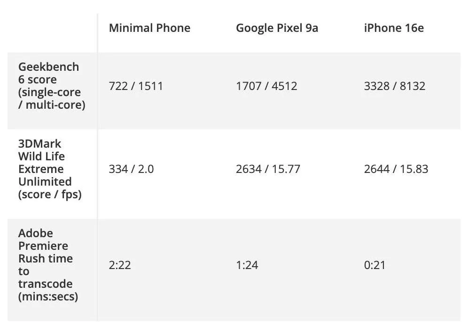The image size is (468, 322).
Task: Select the Adobe Premiere Rush row label
Action: (x=46, y=265)
